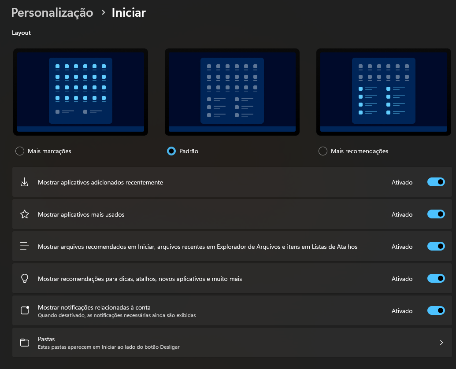Click Ativado label for recommended files row

(x=402, y=247)
